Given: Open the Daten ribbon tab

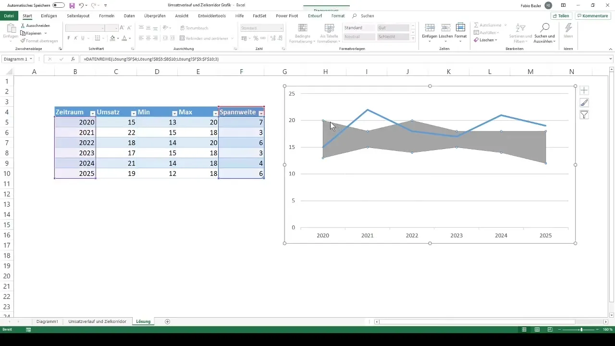Looking at the screenshot, I should (x=129, y=16).
